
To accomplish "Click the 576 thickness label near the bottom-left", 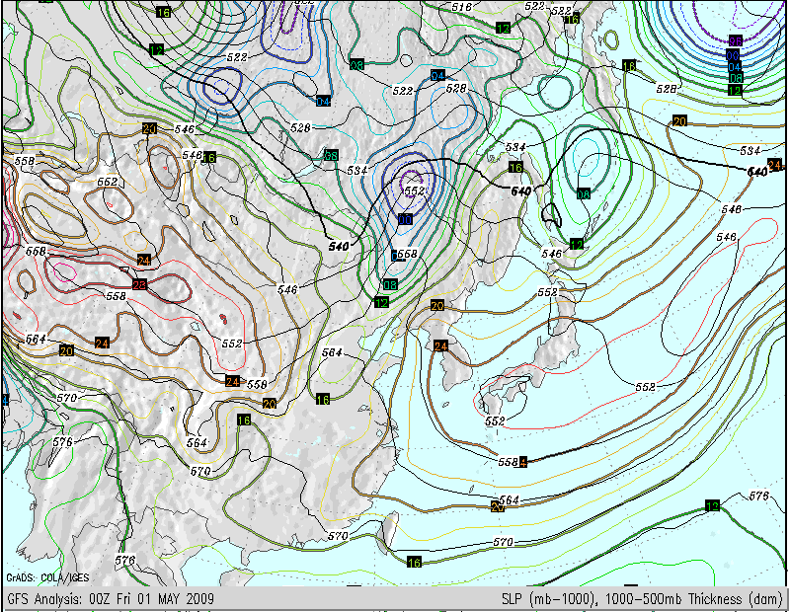I will [x=125, y=560].
